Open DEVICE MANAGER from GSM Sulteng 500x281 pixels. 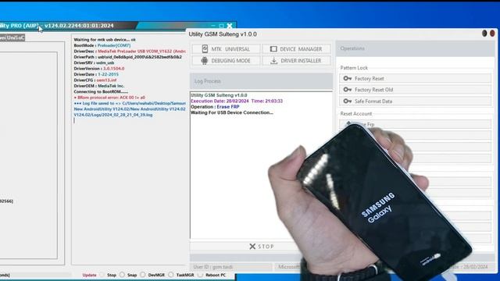click(297, 48)
